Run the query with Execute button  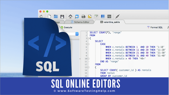click(67, 28)
